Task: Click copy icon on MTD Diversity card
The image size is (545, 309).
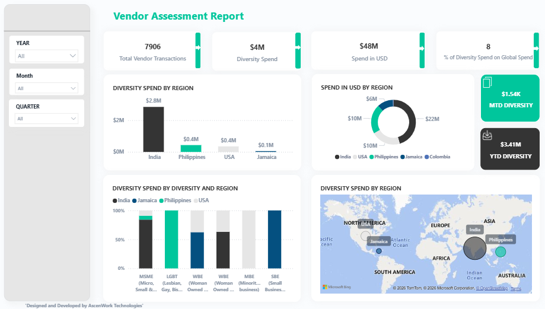Action: pyautogui.click(x=487, y=82)
